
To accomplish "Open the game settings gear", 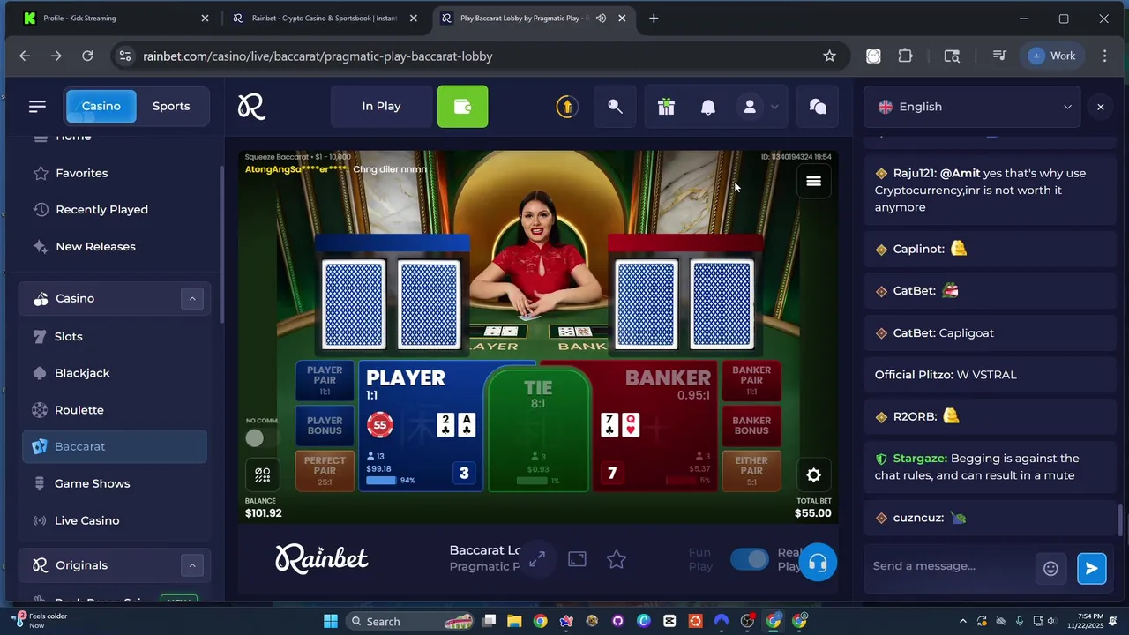I will coord(813,475).
